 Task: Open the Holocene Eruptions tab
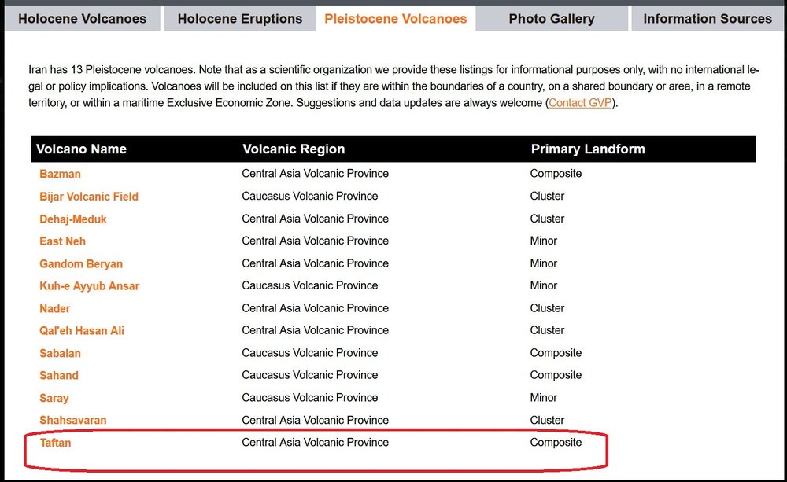point(240,19)
